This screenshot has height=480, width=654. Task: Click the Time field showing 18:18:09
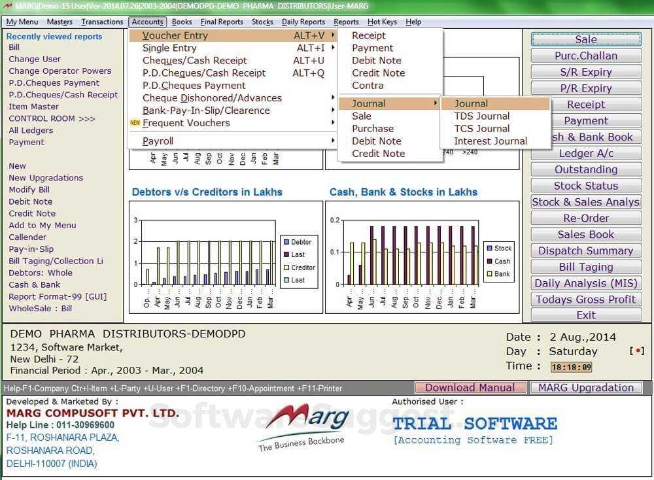pyautogui.click(x=568, y=366)
